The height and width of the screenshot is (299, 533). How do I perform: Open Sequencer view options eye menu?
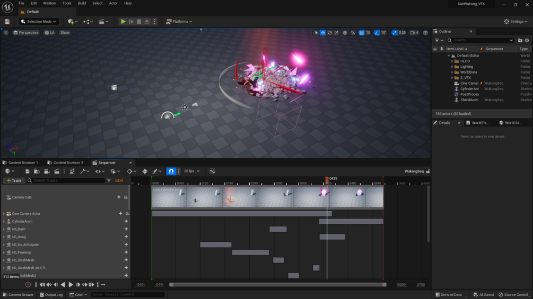click(100, 171)
